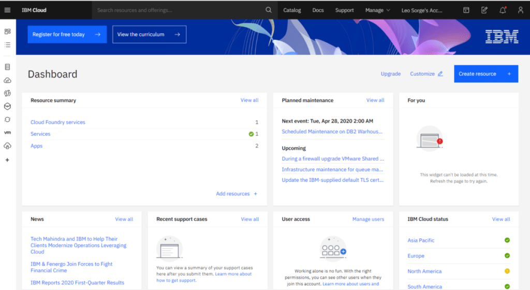Click View the curriculum button

tap(150, 35)
